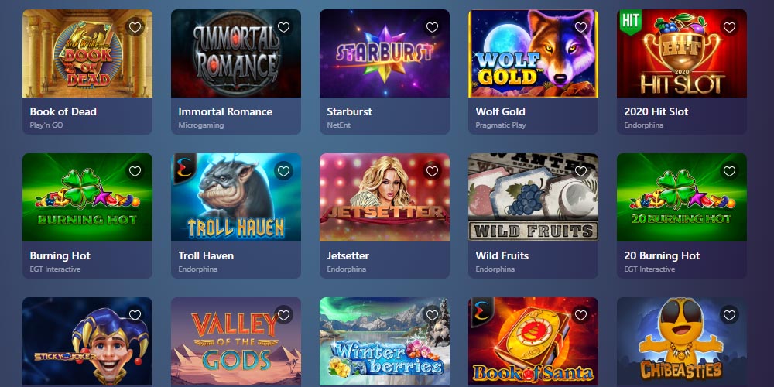Add Starburst to favorites via heart

[433, 26]
